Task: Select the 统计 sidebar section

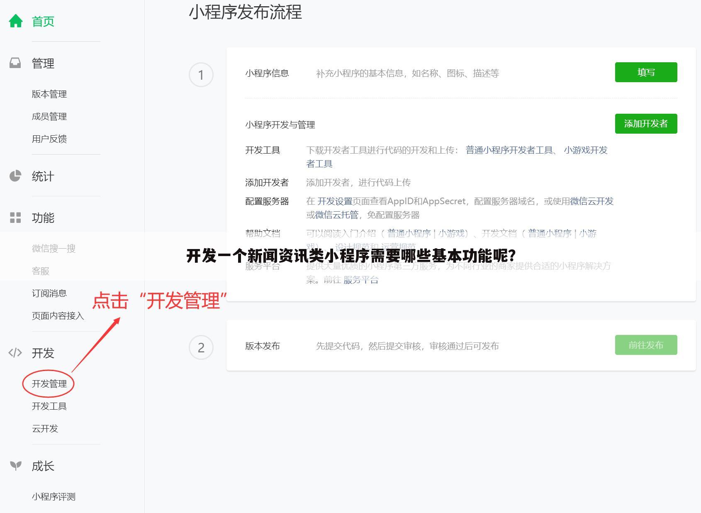Action: 43,176
